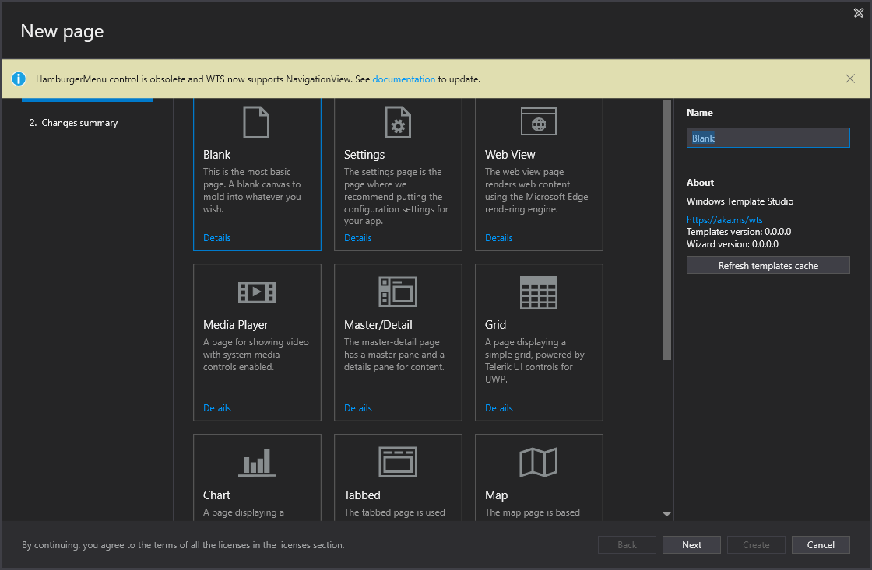Viewport: 872px width, 570px height.
Task: Click the info icon in the notification bar
Action: tap(19, 79)
